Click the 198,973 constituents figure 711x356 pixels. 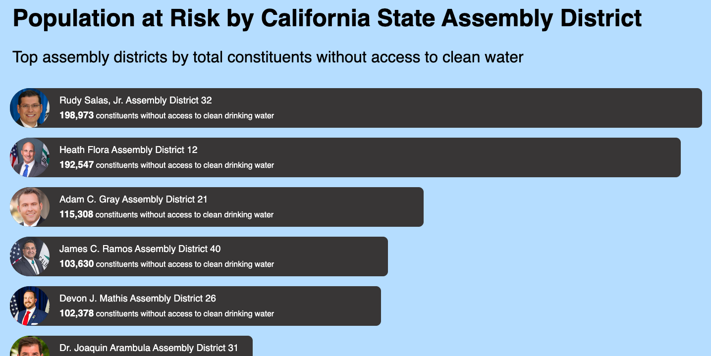tap(76, 115)
